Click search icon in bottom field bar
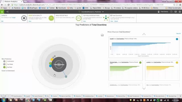The height and width of the screenshot is (102, 182). [x=2, y=96]
